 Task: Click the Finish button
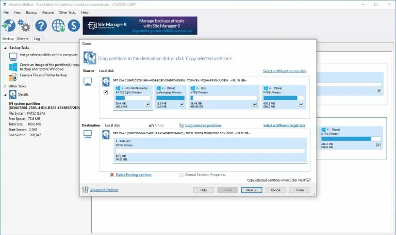tap(300, 190)
